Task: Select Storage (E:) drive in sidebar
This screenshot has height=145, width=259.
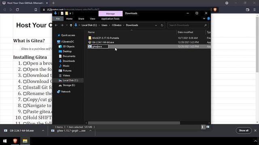Action: point(69,85)
